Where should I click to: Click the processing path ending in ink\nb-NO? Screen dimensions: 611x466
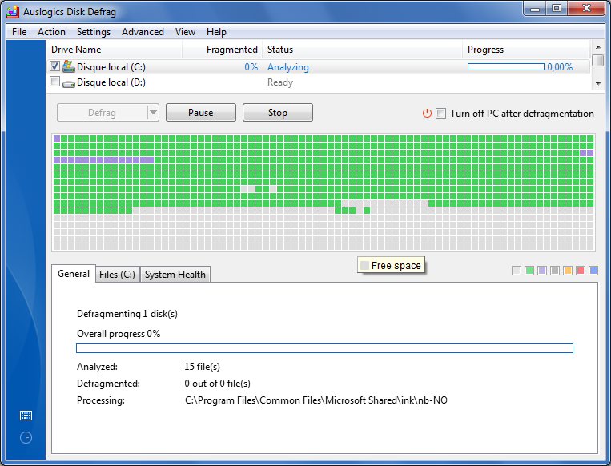pyautogui.click(x=316, y=400)
